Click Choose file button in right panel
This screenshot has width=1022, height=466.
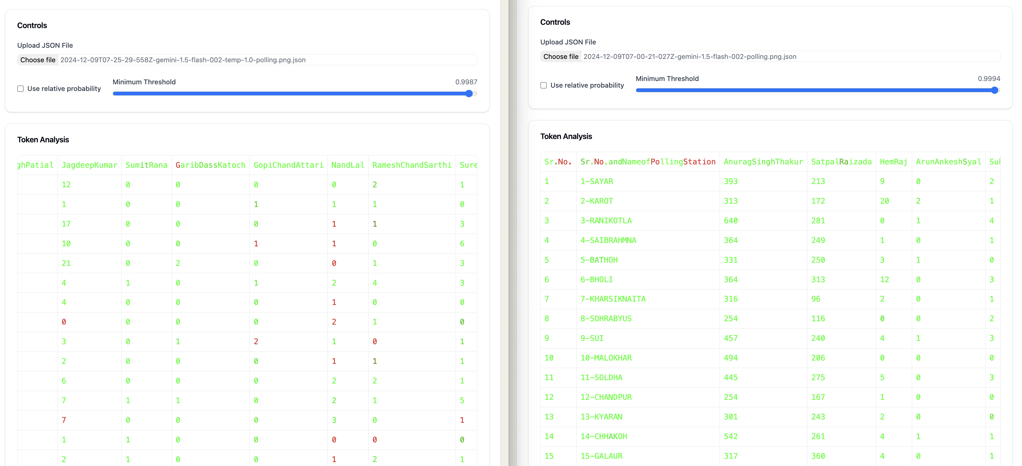561,57
